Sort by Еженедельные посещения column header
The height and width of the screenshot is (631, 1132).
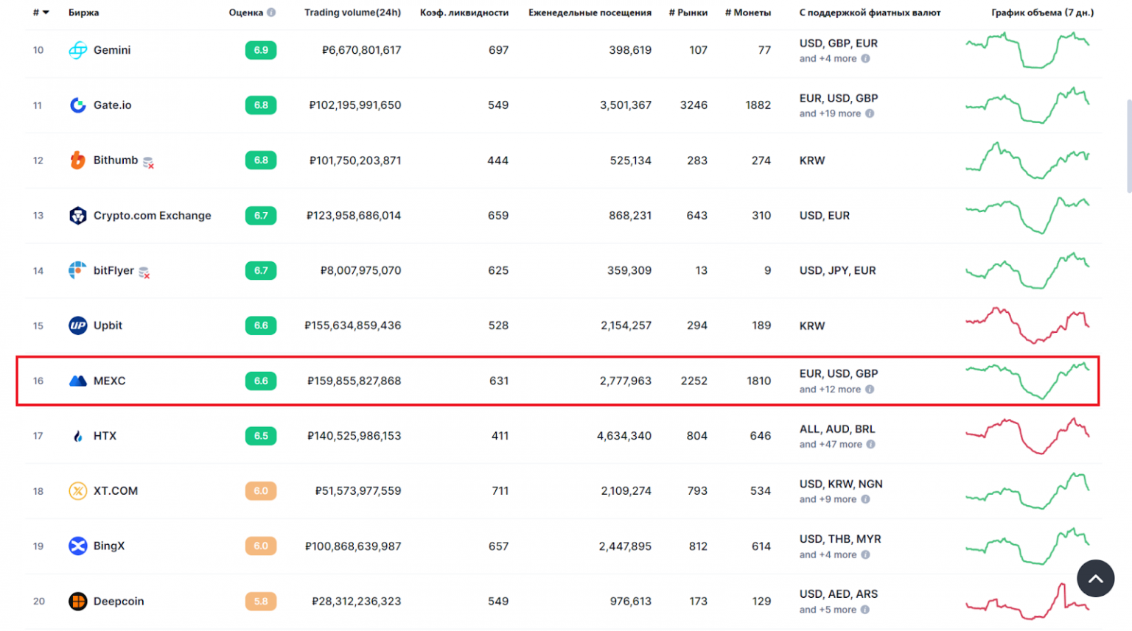tap(590, 13)
